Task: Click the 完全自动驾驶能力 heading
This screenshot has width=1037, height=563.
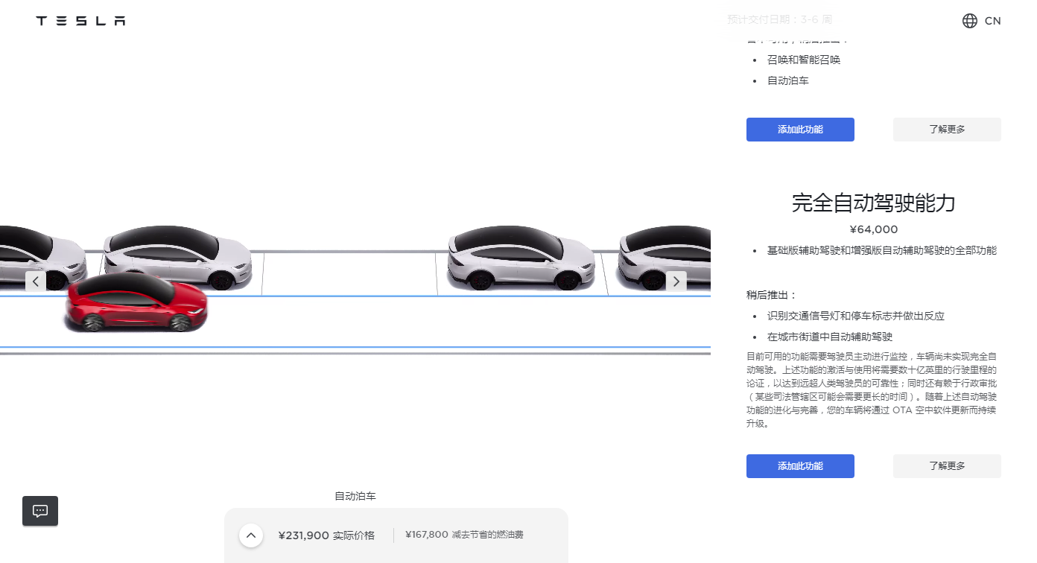Action: 873,203
